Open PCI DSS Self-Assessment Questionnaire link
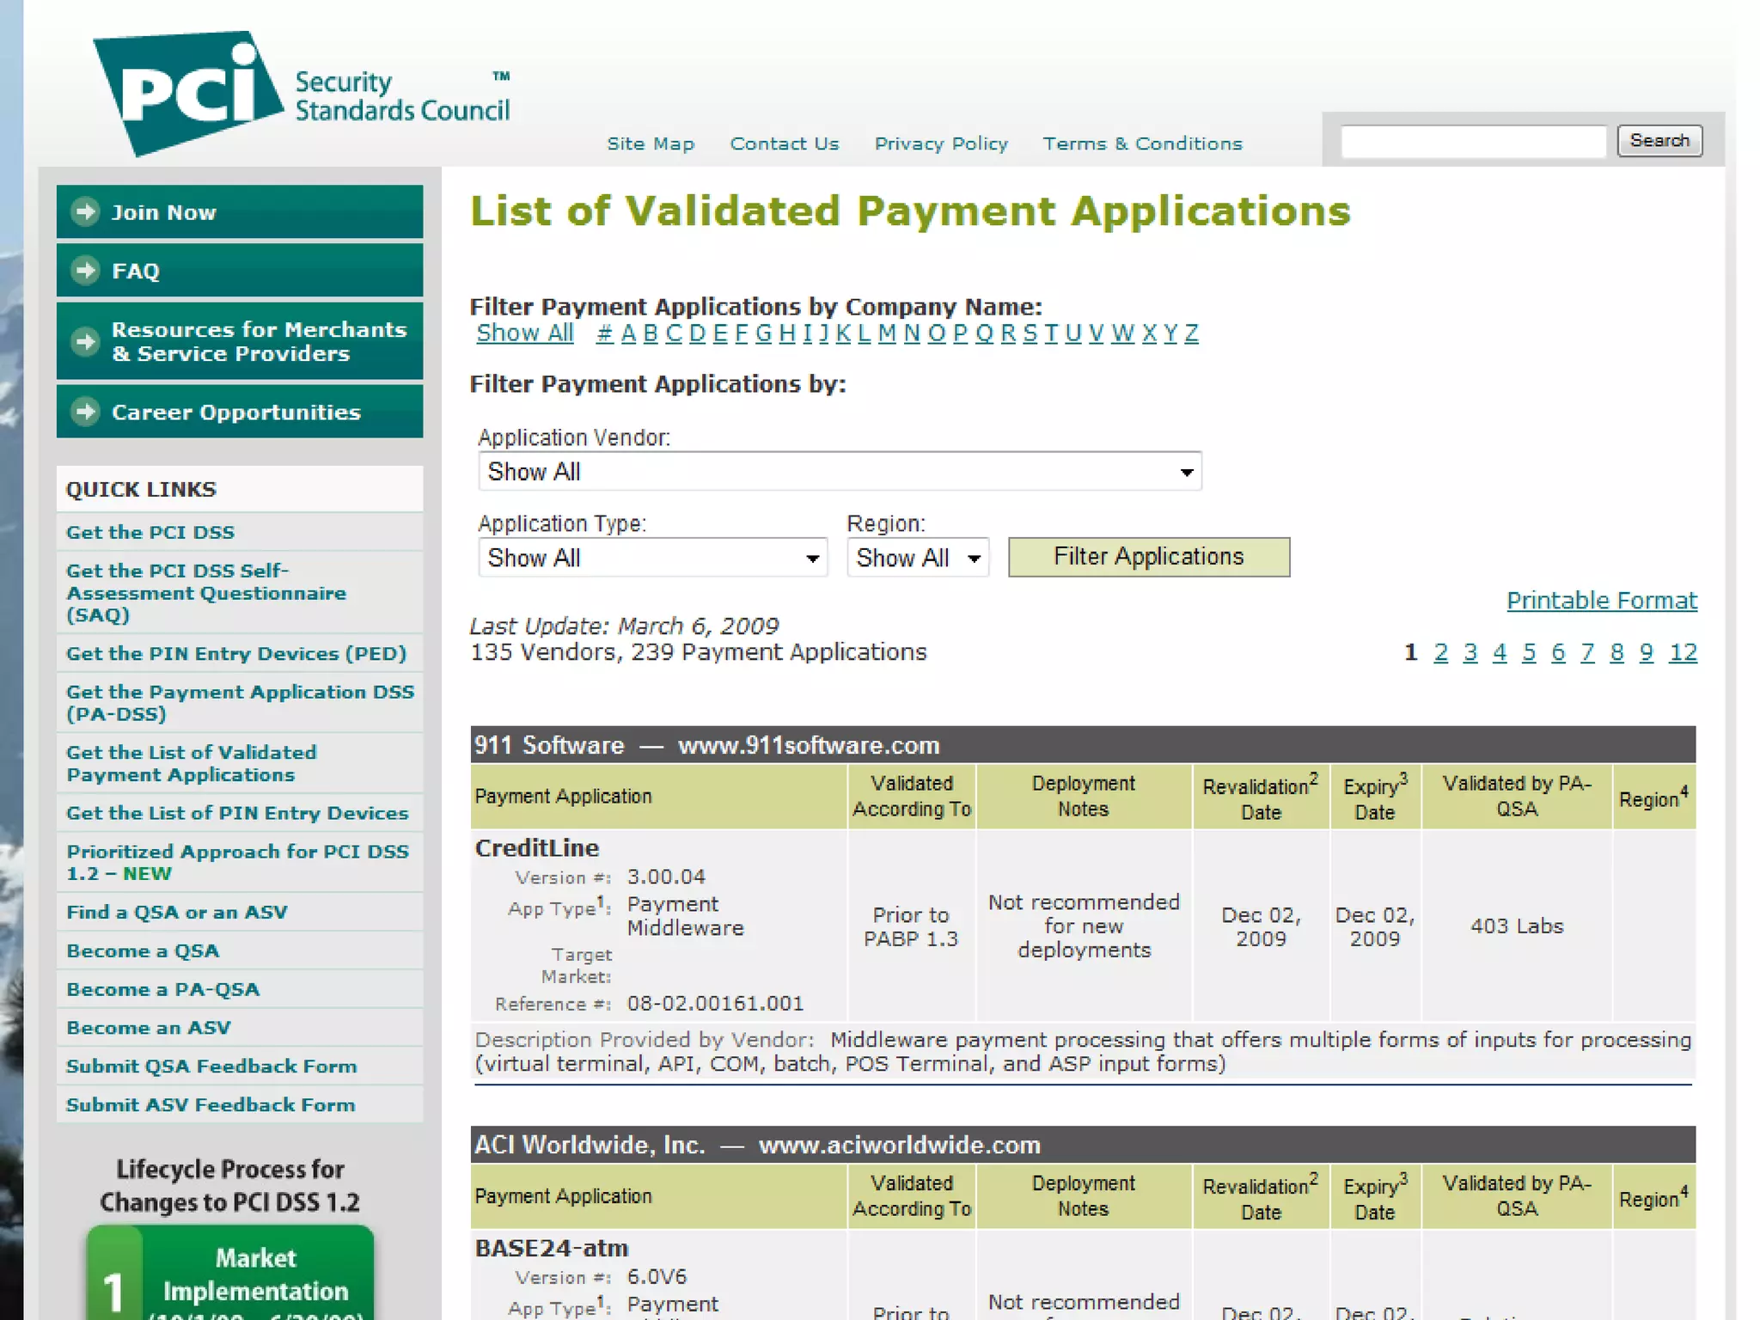Viewport: 1760px width, 1320px height. coord(206,592)
